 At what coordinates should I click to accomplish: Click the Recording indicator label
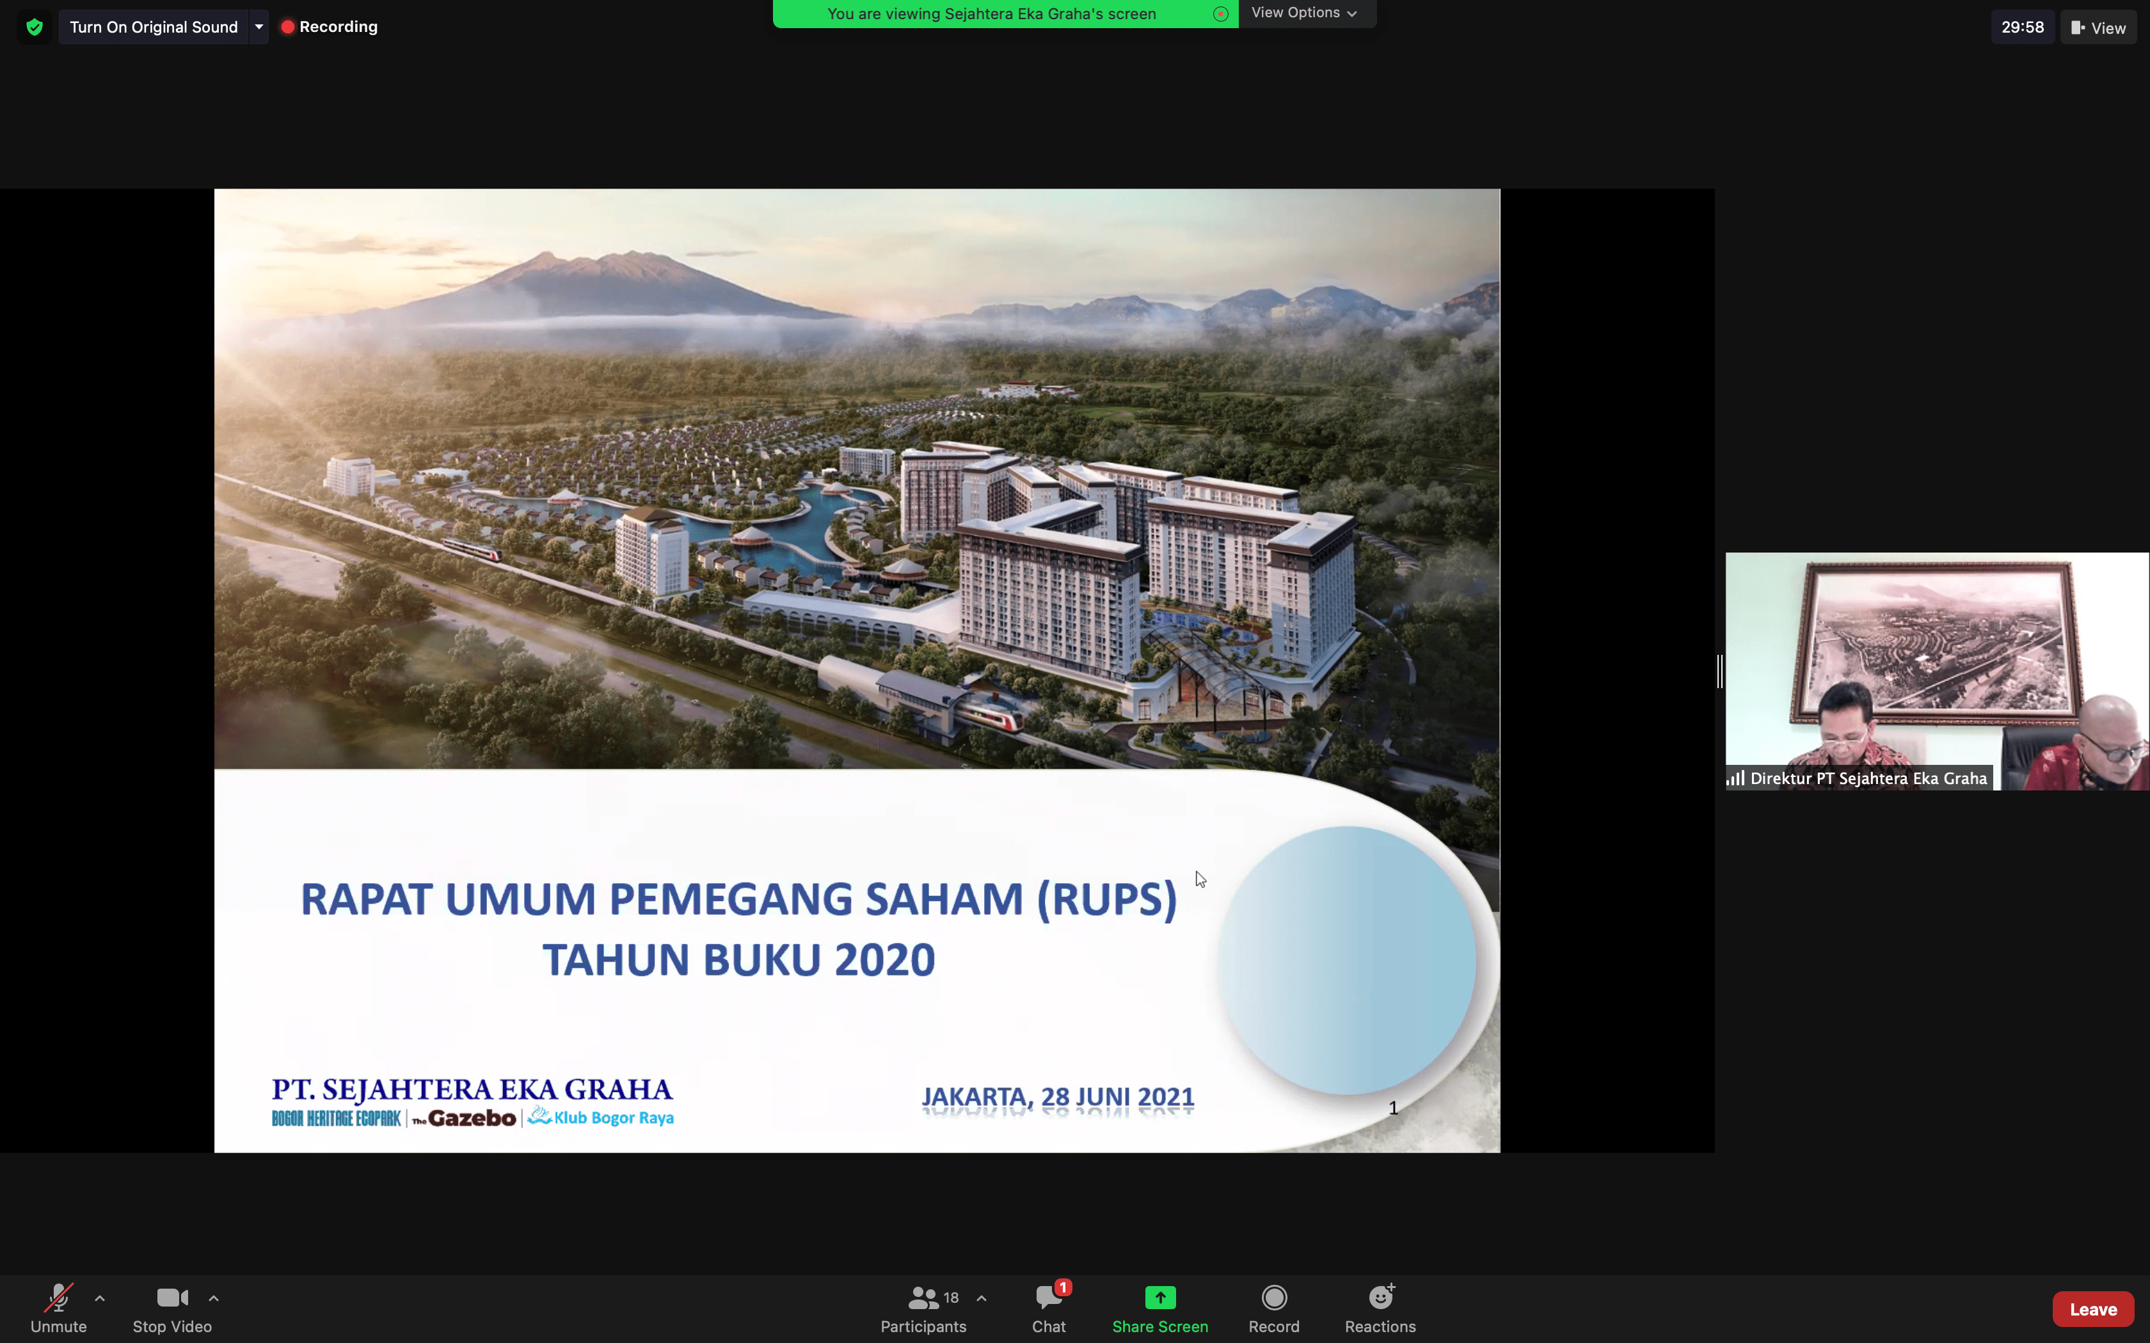(330, 27)
